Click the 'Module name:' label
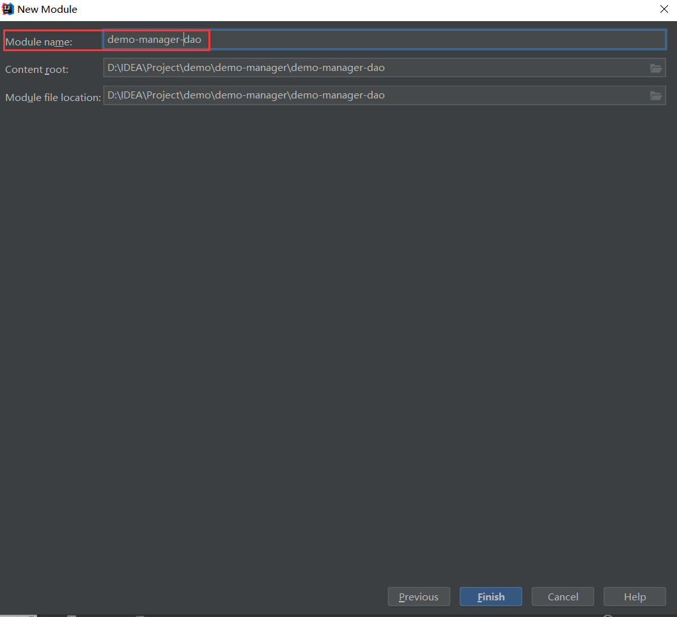 pos(39,42)
